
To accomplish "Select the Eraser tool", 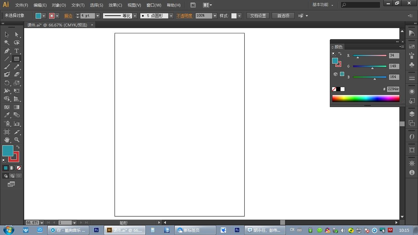I will coord(17,75).
